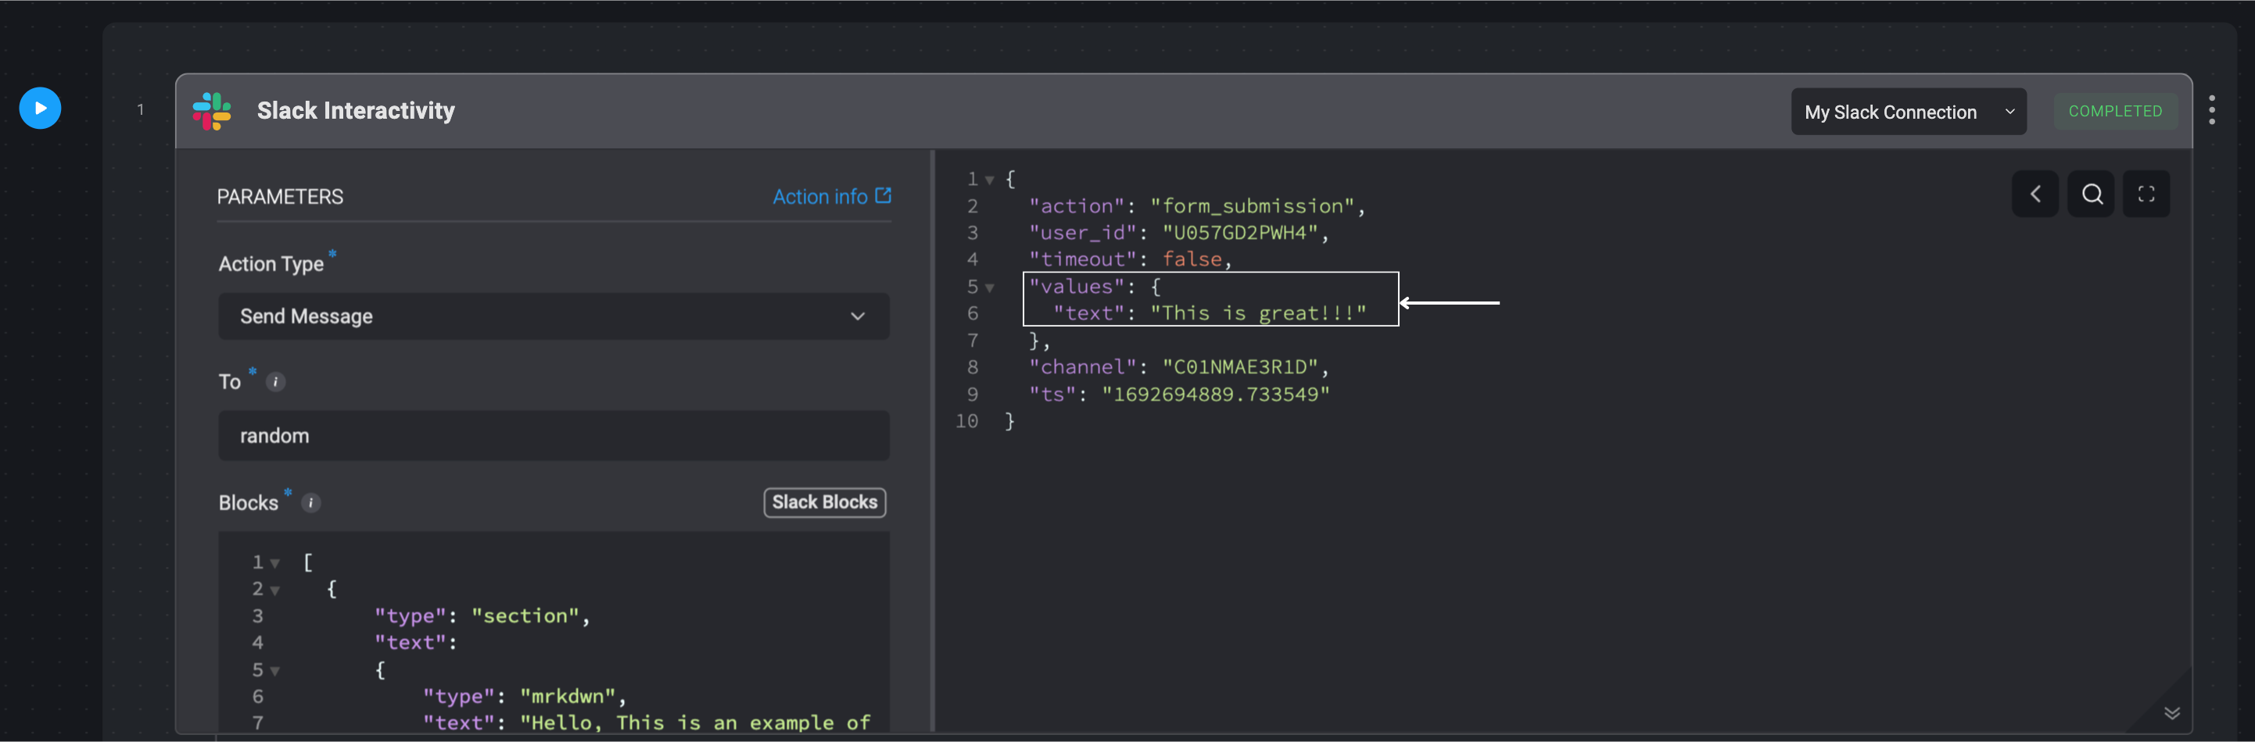Open the three-dot step options menu
2255x742 pixels.
click(x=2211, y=110)
